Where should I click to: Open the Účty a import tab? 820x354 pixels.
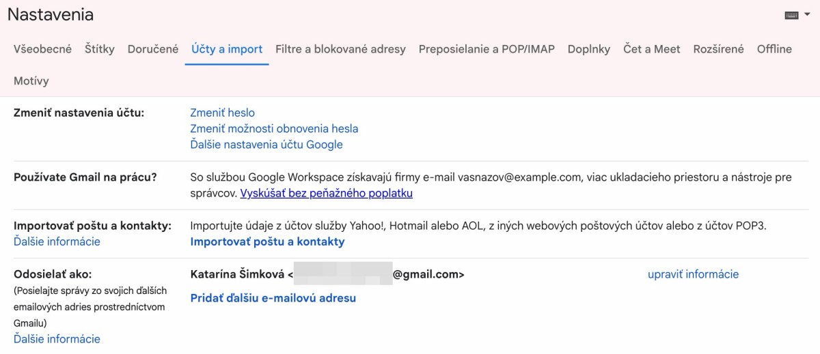[x=227, y=49]
